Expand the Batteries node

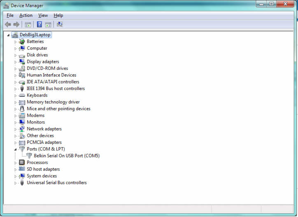(x=15, y=42)
